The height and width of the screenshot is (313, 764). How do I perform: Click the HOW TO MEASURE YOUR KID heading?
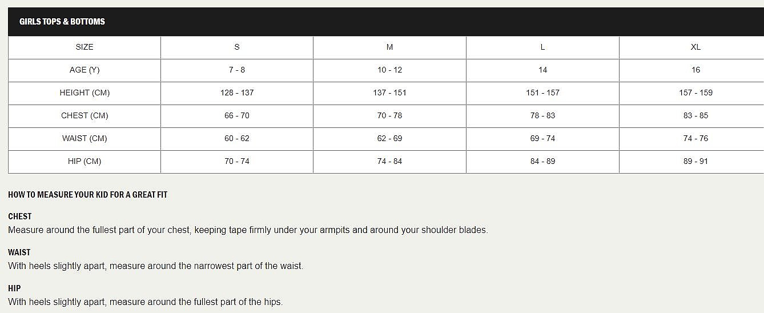tap(88, 195)
